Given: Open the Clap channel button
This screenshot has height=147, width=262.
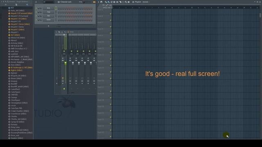Looking at the screenshot, I should tap(48, 12).
